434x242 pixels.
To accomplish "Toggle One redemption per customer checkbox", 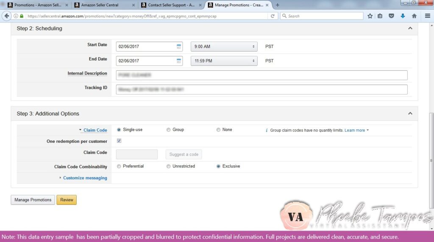I will pos(119,141).
